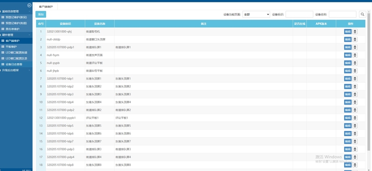Click 编辑 for 320205107000-pdp4
The image size is (372, 171).
click(x=347, y=157)
